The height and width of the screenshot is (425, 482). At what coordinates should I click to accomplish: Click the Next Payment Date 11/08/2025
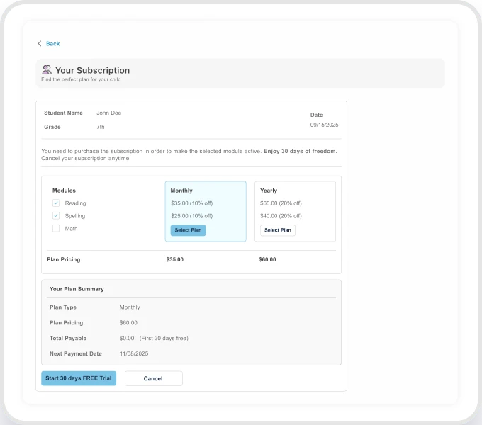click(x=134, y=353)
